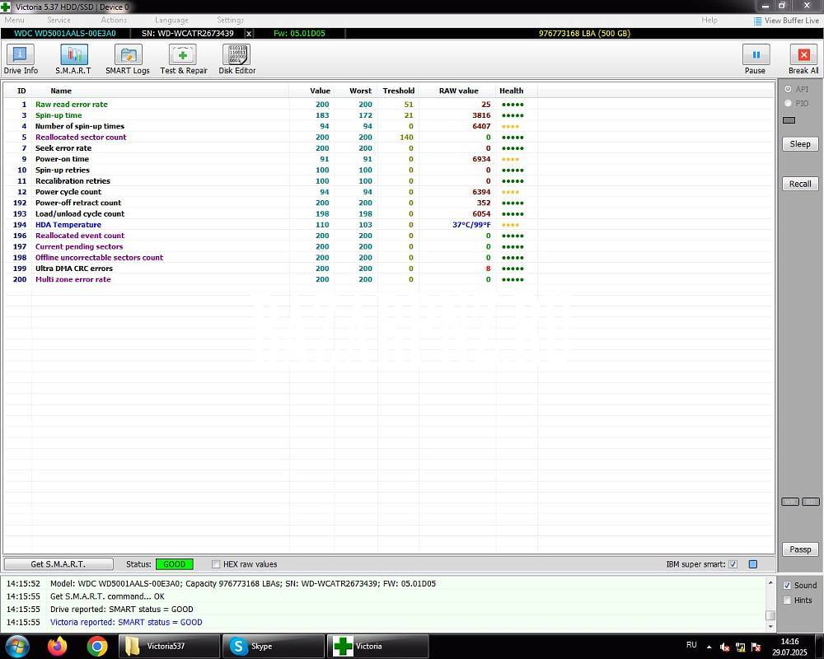Select the S.M.A.R.T toolbar icon
Viewport: 824px width, 659px height.
click(x=73, y=59)
